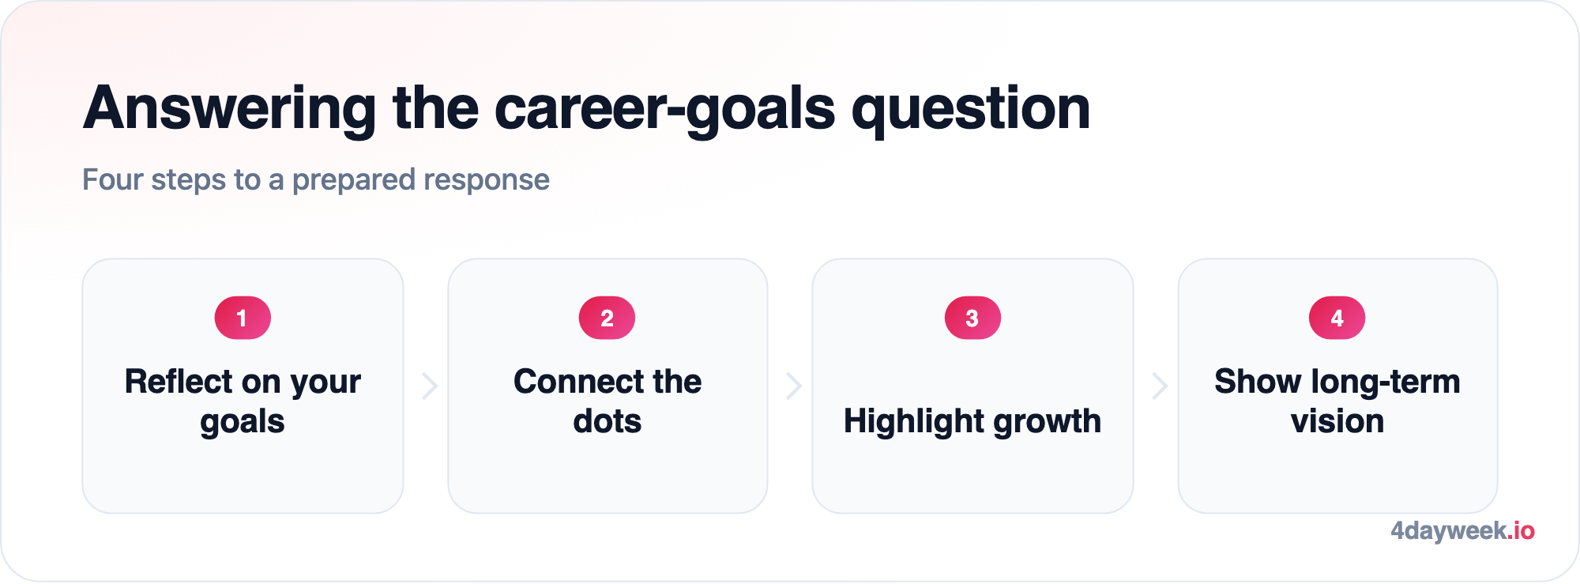Click the pink .io logo suffix

click(x=1522, y=530)
